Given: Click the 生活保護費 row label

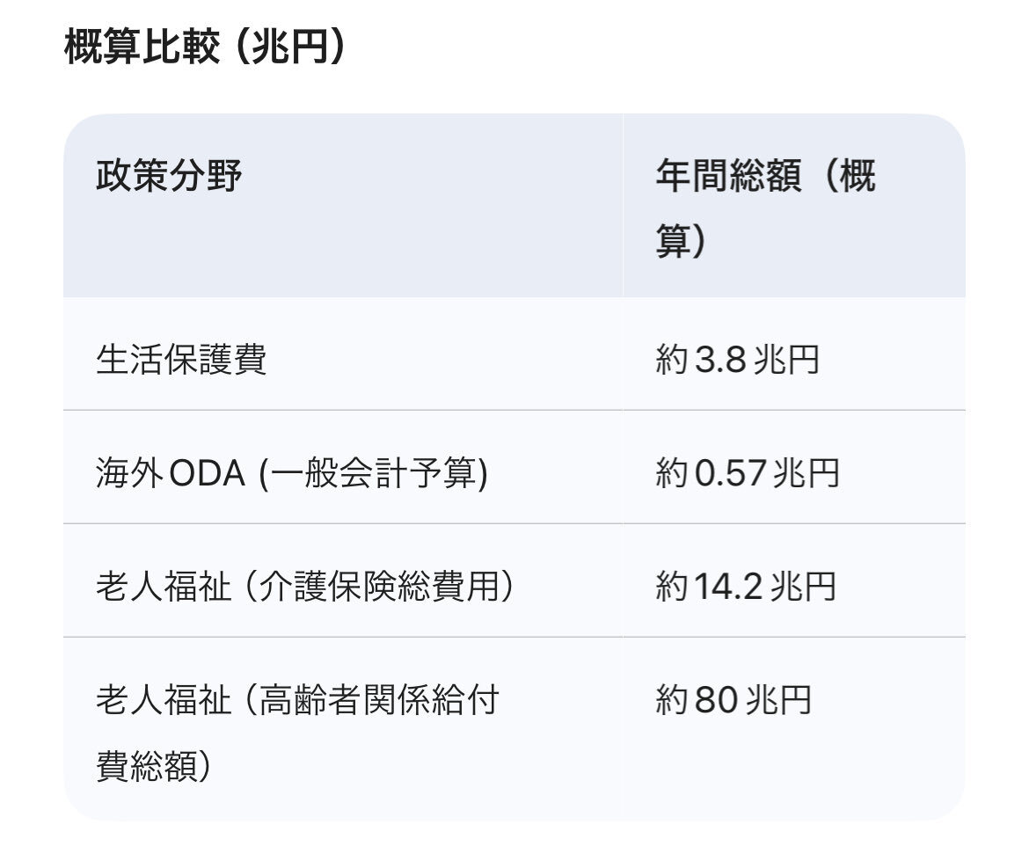Looking at the screenshot, I should (x=181, y=360).
